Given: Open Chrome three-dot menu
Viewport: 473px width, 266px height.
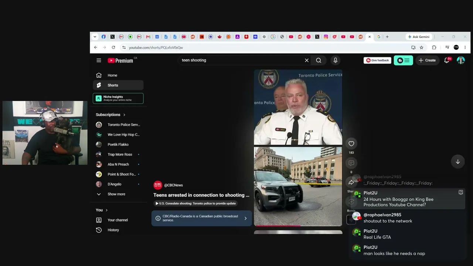Looking at the screenshot, I should 465,47.
